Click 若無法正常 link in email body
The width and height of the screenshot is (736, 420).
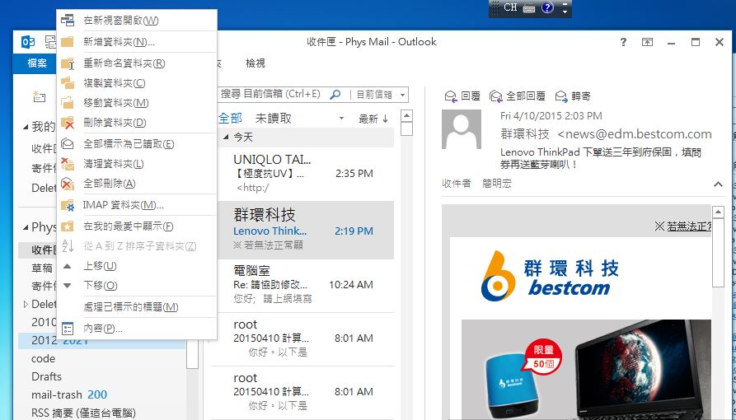click(689, 226)
